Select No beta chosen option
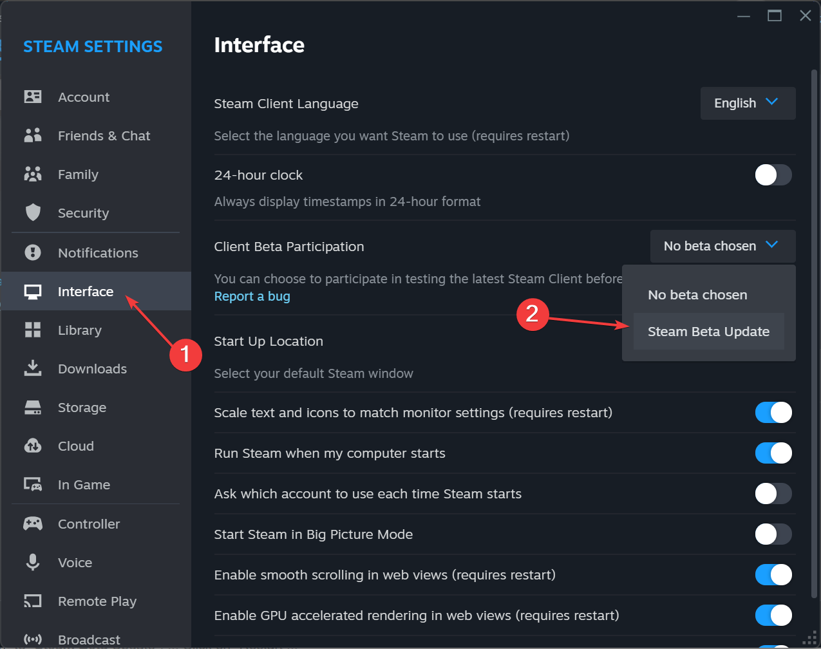This screenshot has width=821, height=649. point(708,295)
